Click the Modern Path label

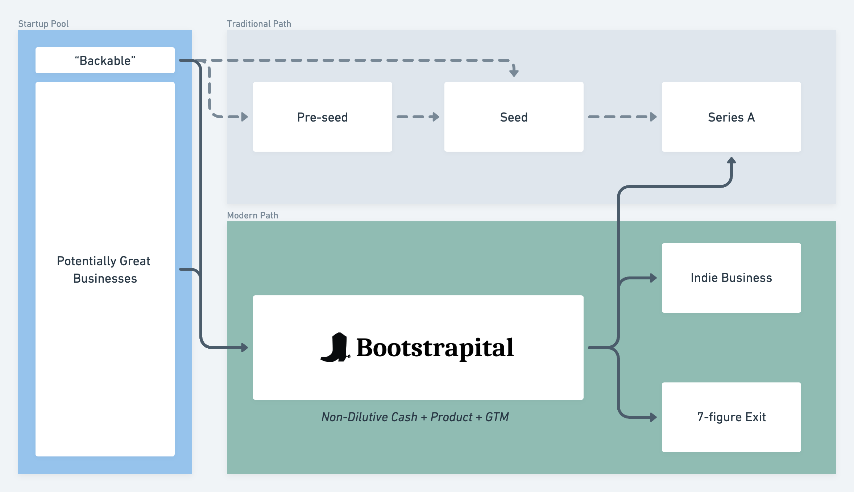coord(253,216)
